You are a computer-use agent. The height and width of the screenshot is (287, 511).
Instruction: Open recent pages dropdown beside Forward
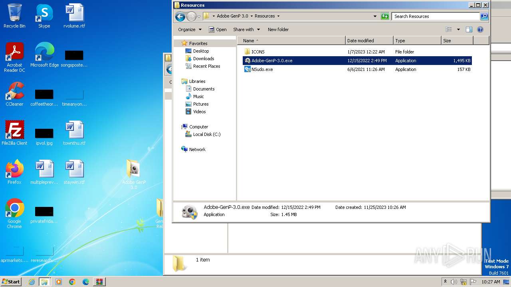(199, 17)
